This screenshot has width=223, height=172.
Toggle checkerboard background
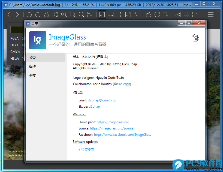tap(186, 14)
